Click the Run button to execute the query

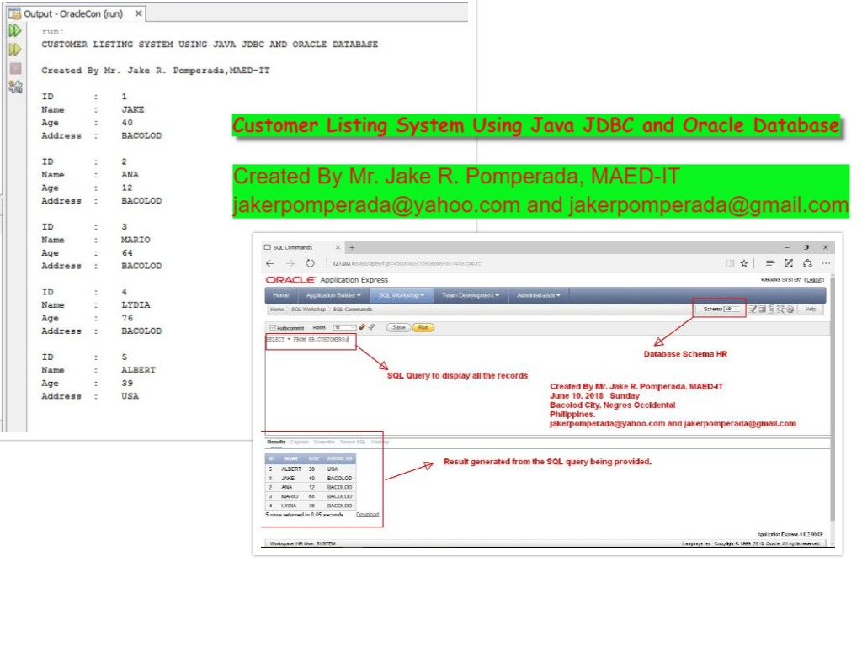pos(425,328)
